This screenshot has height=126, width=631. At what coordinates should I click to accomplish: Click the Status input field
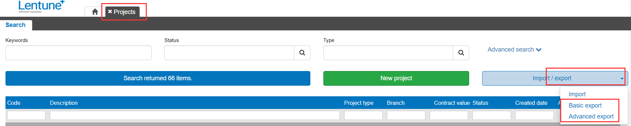229,53
